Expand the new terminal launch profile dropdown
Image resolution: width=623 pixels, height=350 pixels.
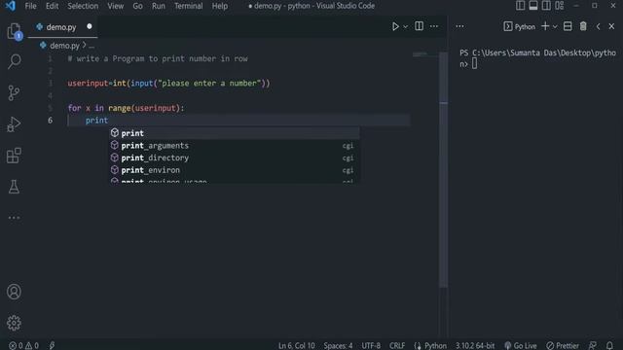coord(555,27)
